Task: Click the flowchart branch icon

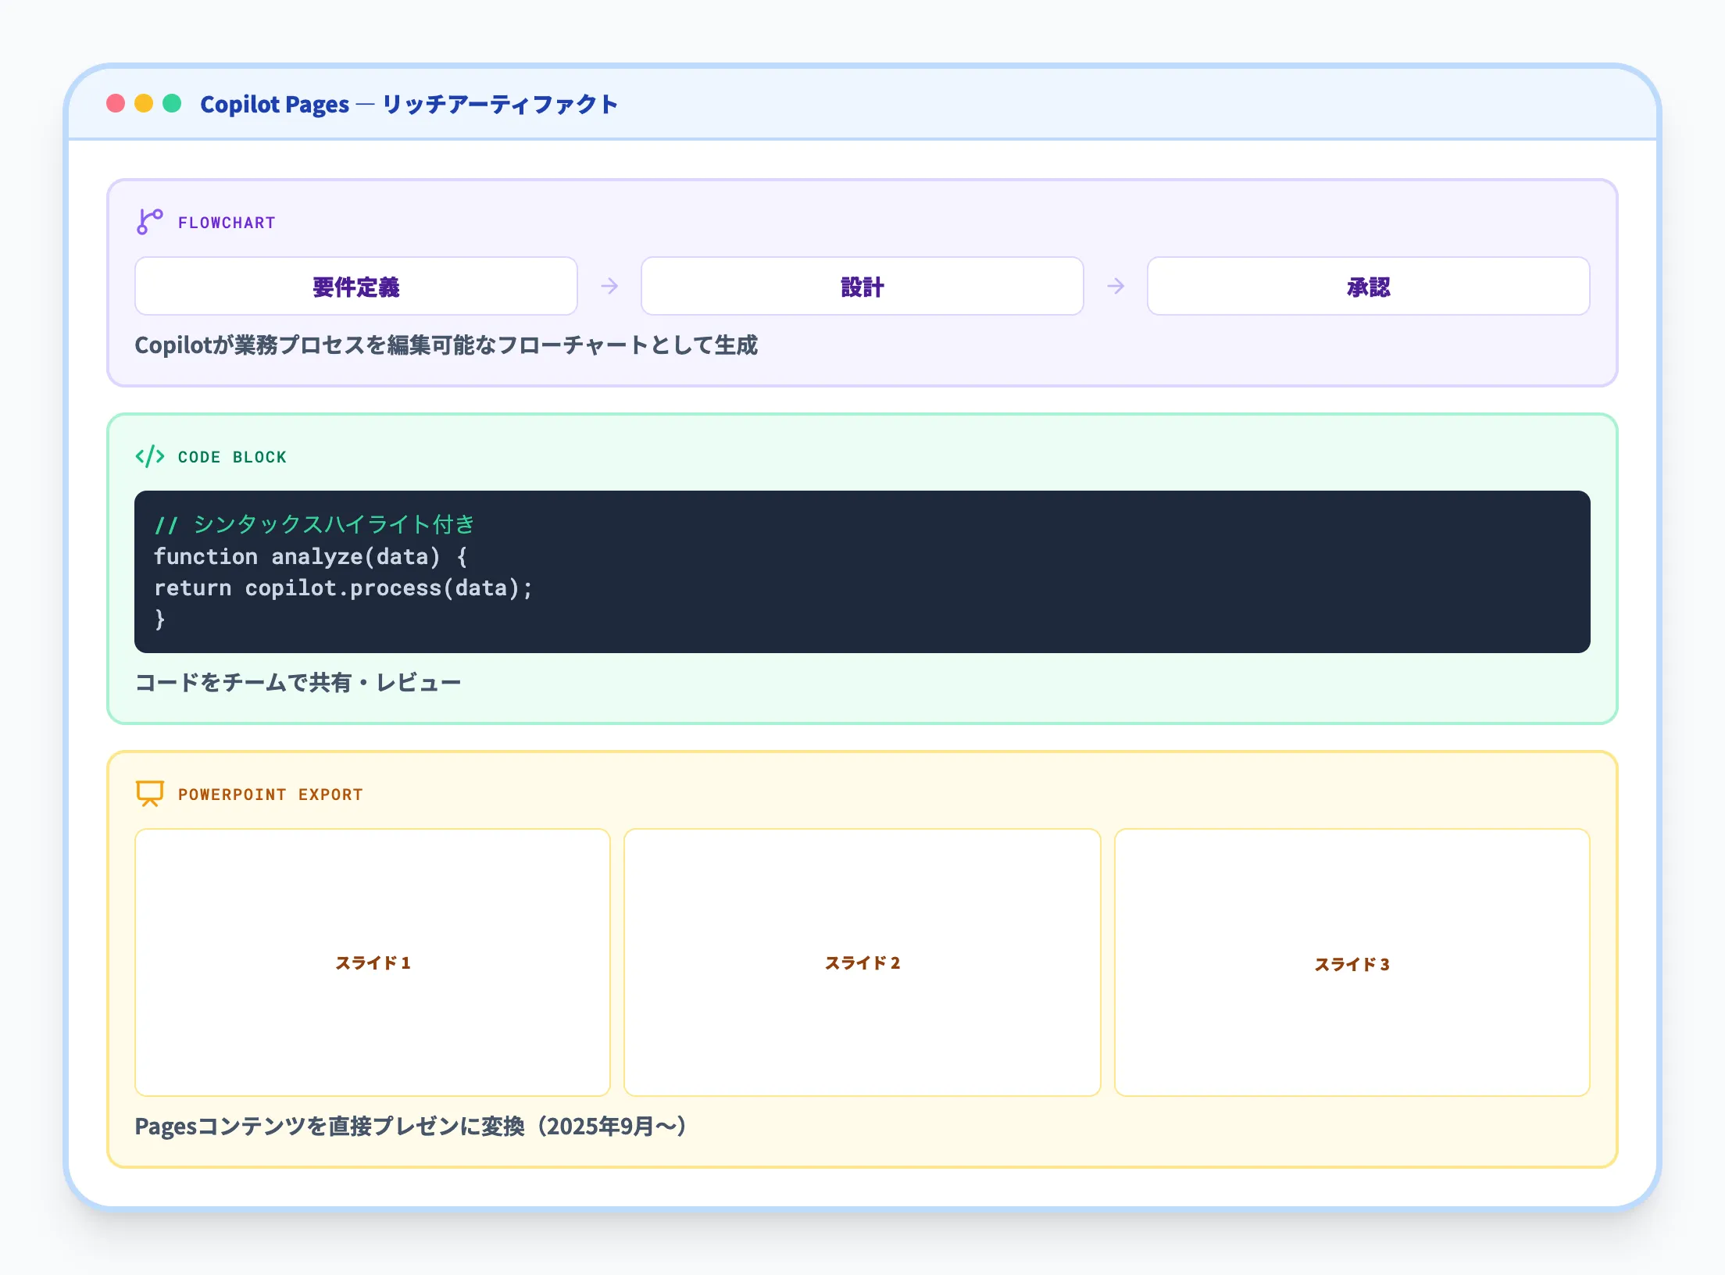Action: [149, 222]
